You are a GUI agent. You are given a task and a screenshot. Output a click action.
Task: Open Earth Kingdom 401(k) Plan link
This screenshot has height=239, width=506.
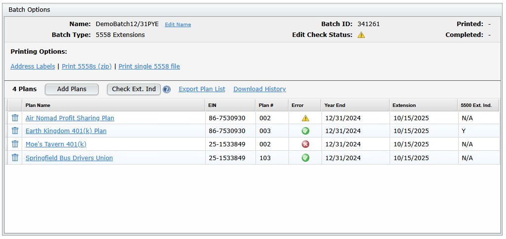click(66, 131)
